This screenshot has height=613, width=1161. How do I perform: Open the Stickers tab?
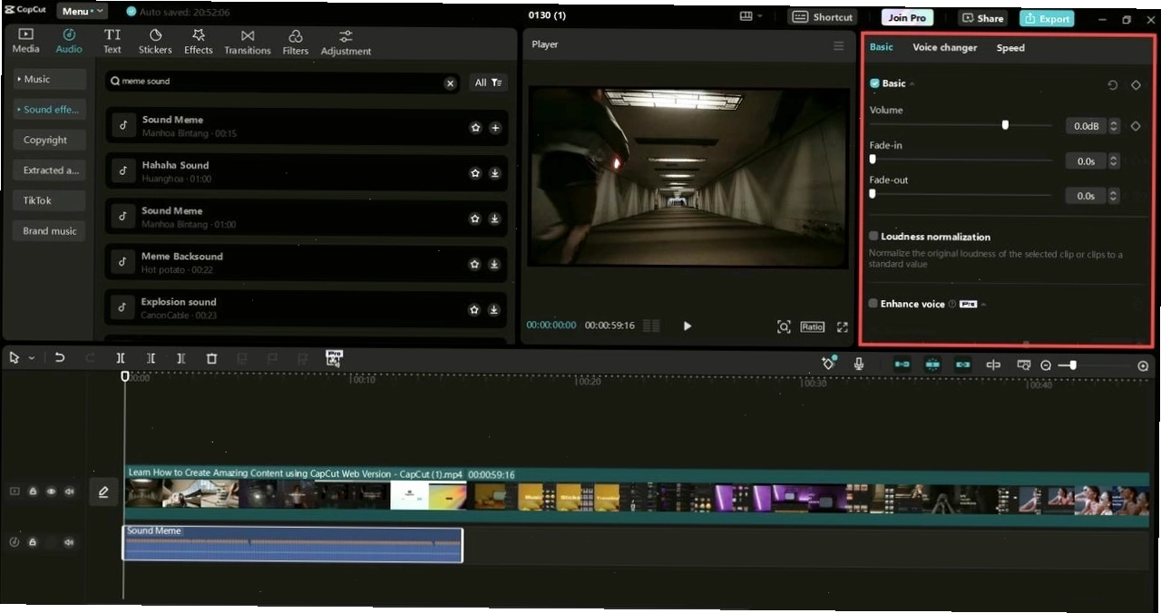pyautogui.click(x=155, y=41)
